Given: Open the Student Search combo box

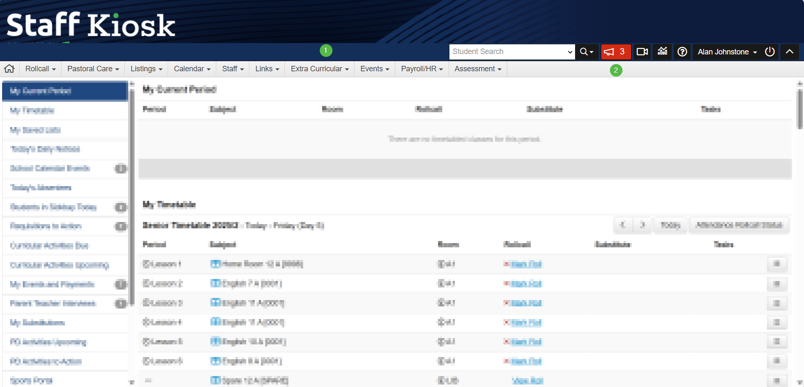Looking at the screenshot, I should 512,52.
